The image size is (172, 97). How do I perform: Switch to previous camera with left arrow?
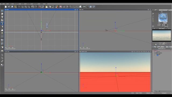click(154, 29)
